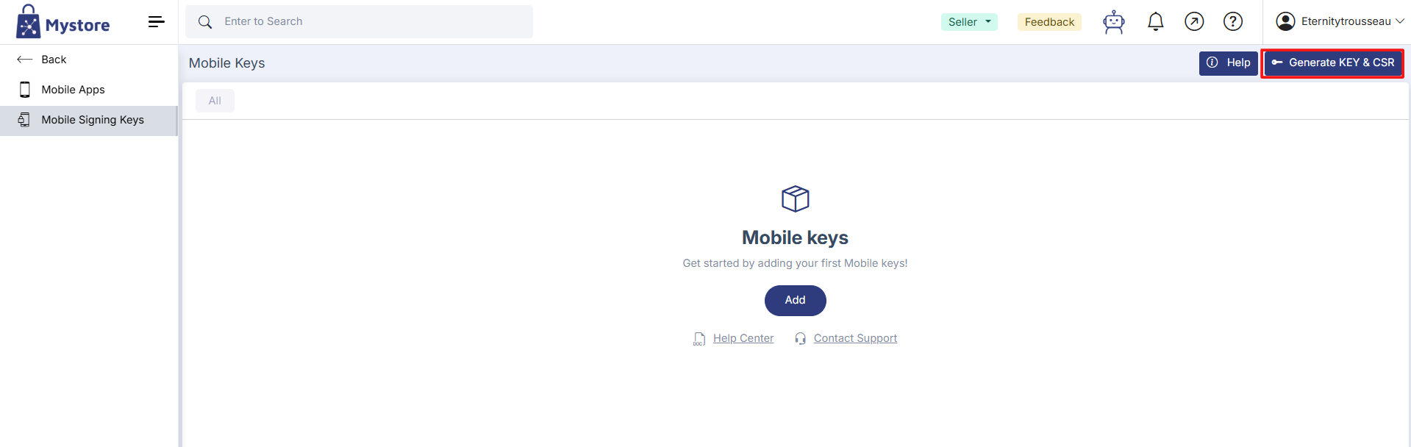Follow the Help Center link

(743, 338)
